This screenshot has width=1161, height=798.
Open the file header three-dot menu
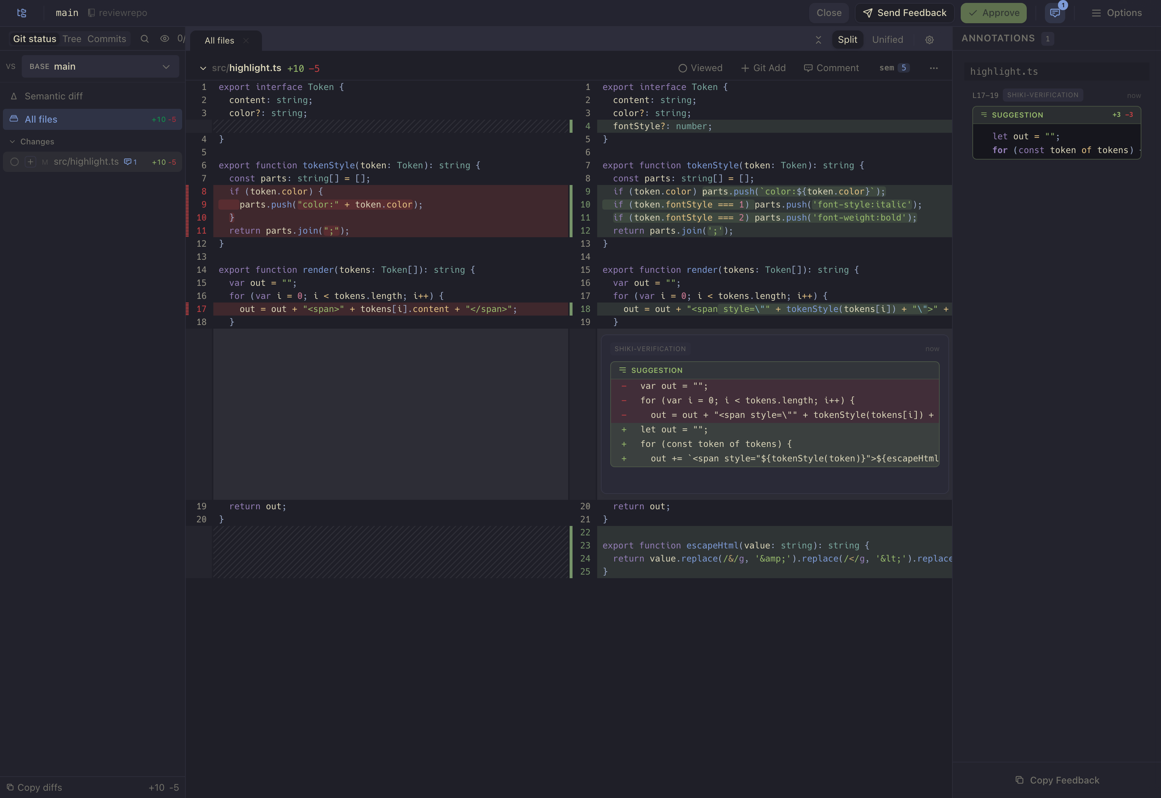pos(934,68)
